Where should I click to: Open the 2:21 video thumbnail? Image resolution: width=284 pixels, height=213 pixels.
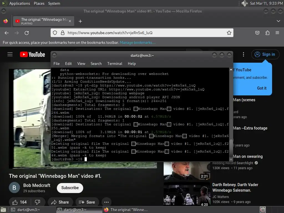187,171
